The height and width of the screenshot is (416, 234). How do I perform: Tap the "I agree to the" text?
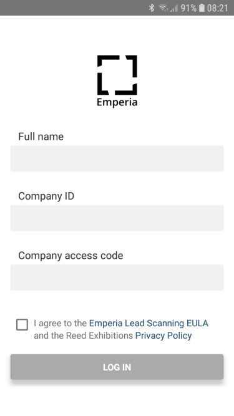(61, 323)
